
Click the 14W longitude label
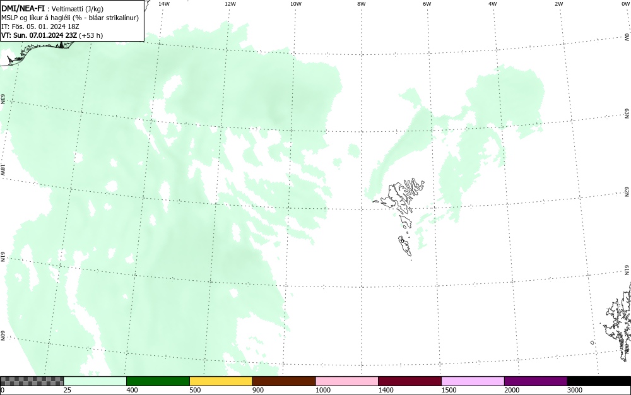tap(164, 4)
